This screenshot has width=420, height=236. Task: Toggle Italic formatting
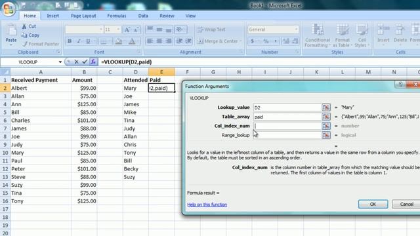pos(79,41)
